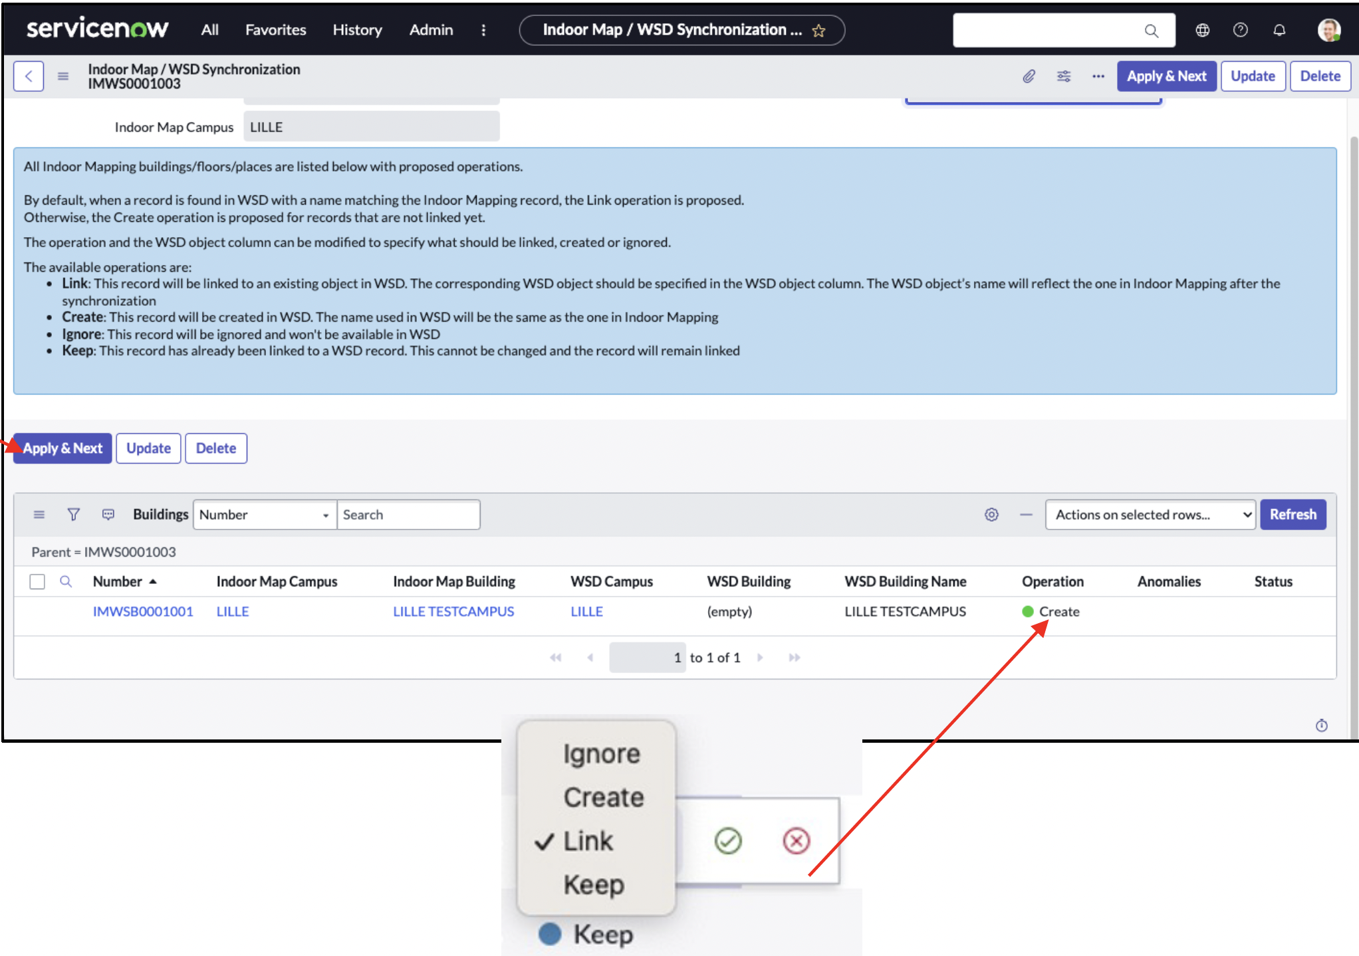Open the more menu options icon in the top nav
The image size is (1359, 956).
pos(483,30)
